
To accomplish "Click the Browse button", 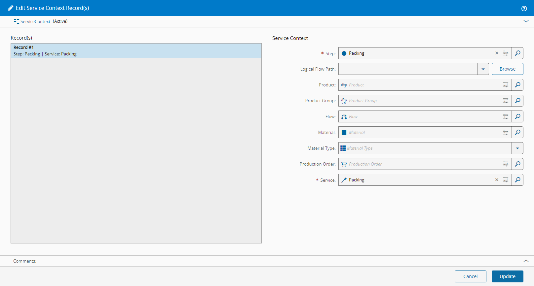I will (507, 69).
